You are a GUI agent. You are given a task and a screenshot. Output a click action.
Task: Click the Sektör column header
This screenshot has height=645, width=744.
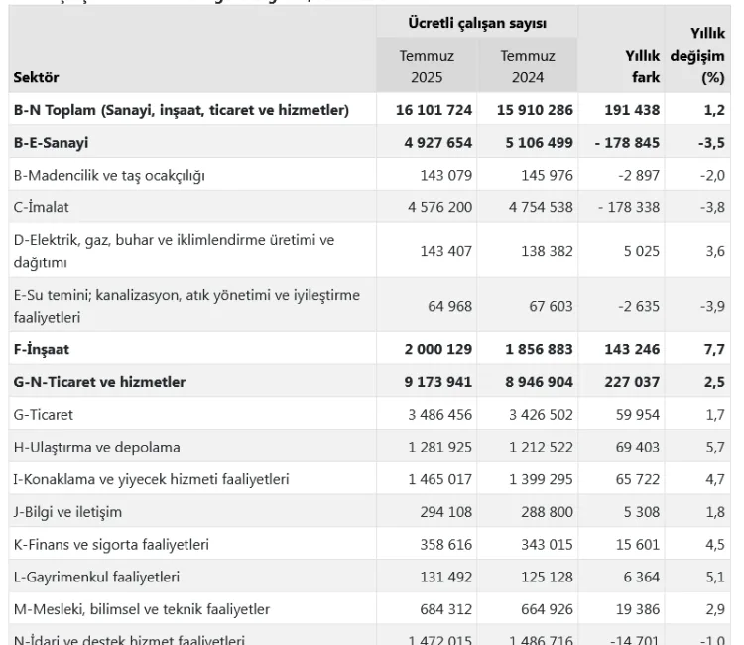36,76
